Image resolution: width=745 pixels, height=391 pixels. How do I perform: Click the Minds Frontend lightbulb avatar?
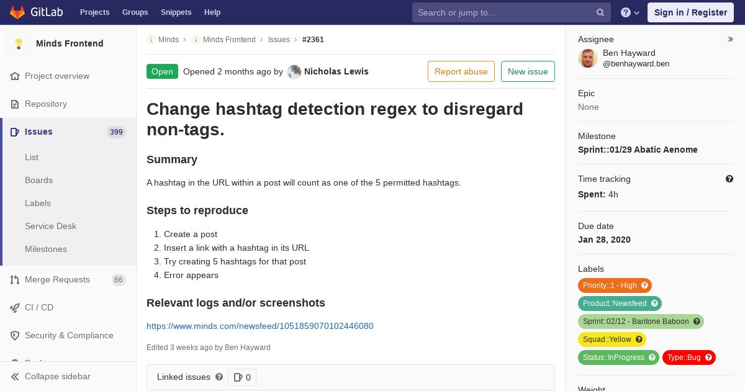click(x=19, y=43)
